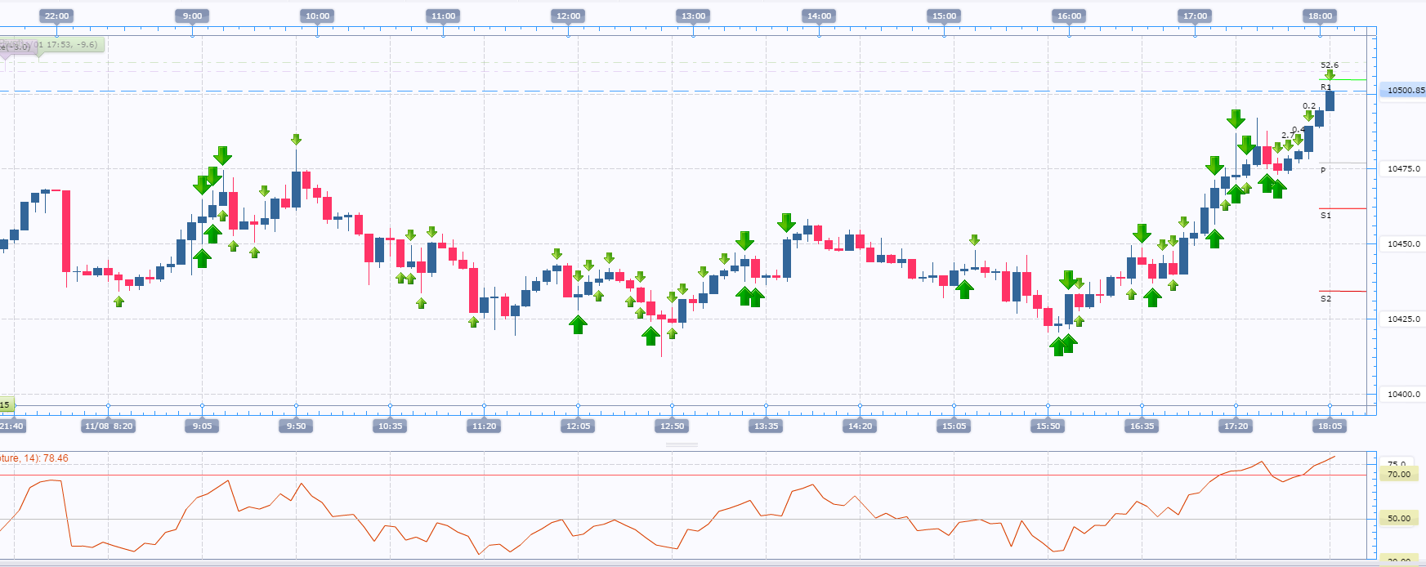Click the large up arrow below the 12:05 candle low

point(578,324)
